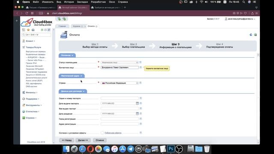Open the calendar picker for Дата выдачи паспорта
This screenshot has height=154, width=274.
(x=137, y=104)
